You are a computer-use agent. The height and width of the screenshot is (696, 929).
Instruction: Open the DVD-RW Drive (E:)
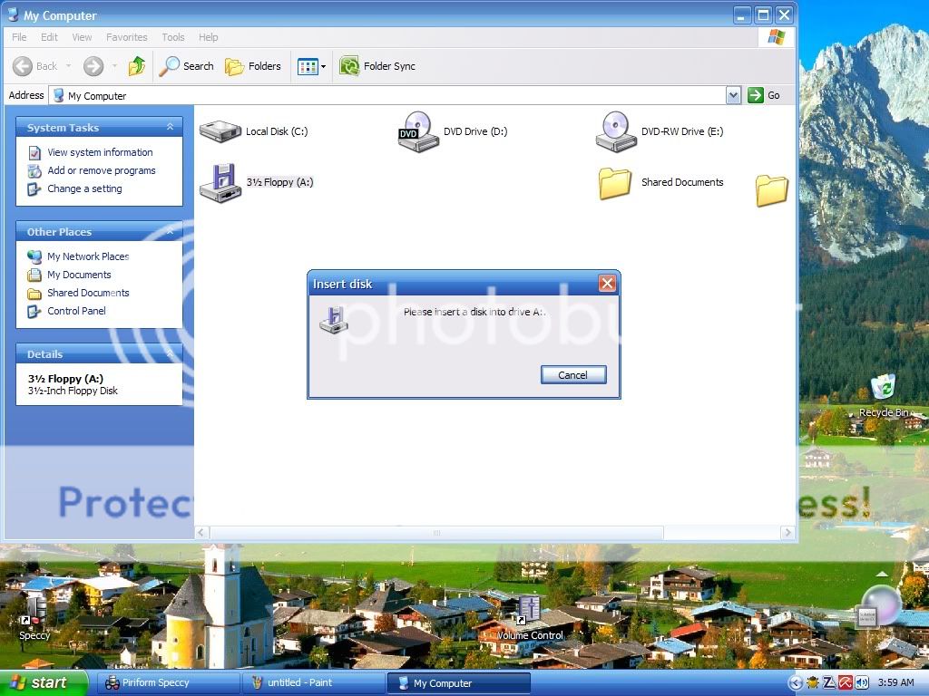click(x=616, y=130)
